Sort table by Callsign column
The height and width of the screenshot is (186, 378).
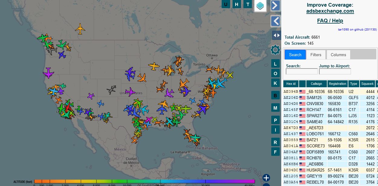[316, 84]
